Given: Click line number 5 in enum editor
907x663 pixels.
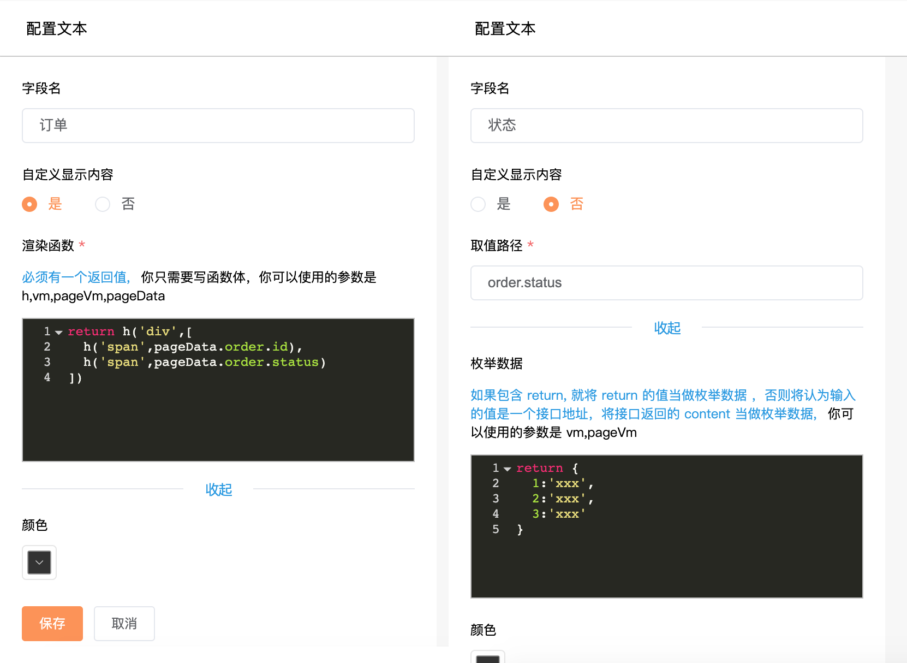Looking at the screenshot, I should click(x=496, y=529).
